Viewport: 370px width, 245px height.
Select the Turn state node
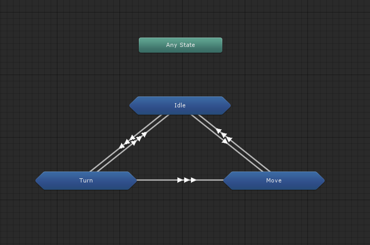(x=86, y=180)
